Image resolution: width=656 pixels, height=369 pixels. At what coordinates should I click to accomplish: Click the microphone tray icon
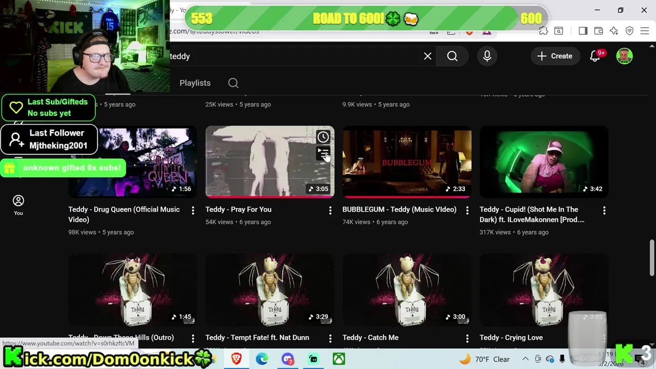(562, 359)
